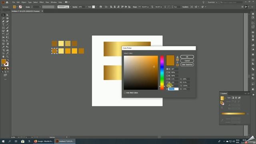Click the Recolor Artwork wheel icon
Viewport: 256px width, 144px height.
click(x=100, y=7)
